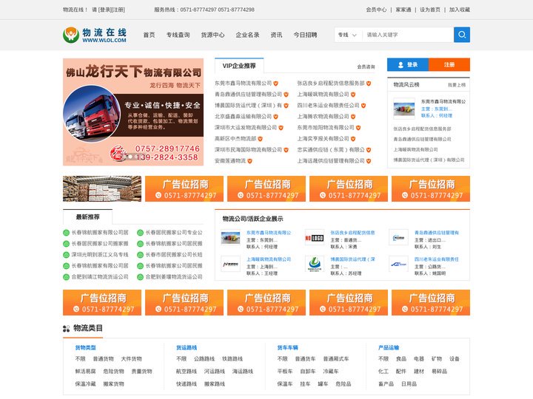The height and width of the screenshot is (399, 533).
Task: Filter 产品运输 by 易碎品
Action: pos(439,372)
